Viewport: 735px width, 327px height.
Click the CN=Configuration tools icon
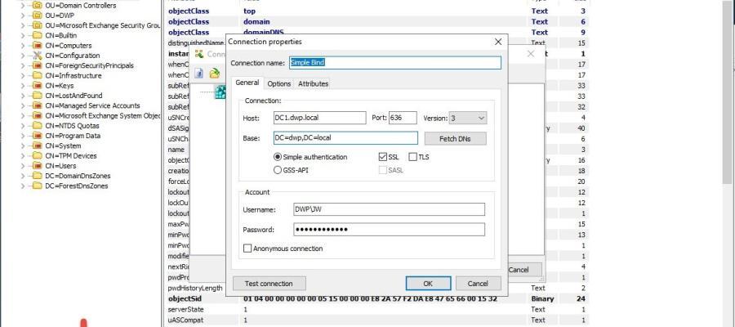pyautogui.click(x=36, y=56)
